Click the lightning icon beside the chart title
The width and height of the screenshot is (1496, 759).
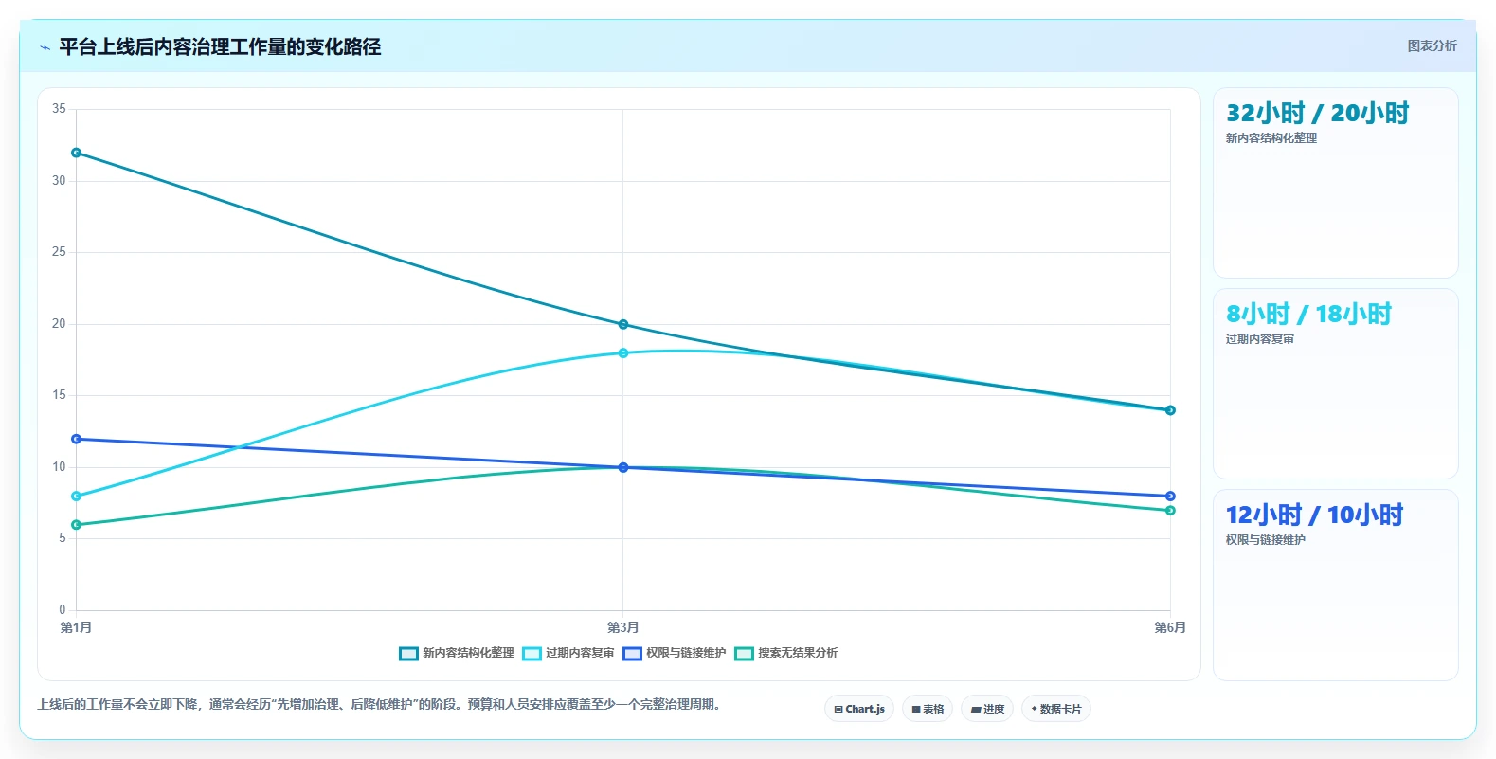[x=45, y=47]
